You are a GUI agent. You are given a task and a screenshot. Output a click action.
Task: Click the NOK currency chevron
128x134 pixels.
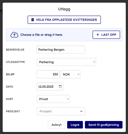(x=78, y=74)
